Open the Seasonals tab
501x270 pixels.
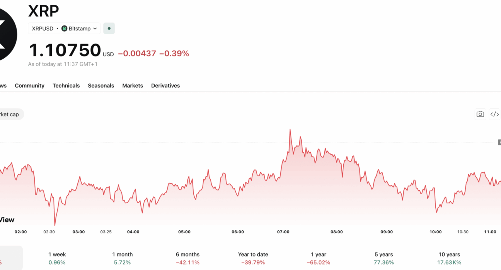pyautogui.click(x=101, y=86)
